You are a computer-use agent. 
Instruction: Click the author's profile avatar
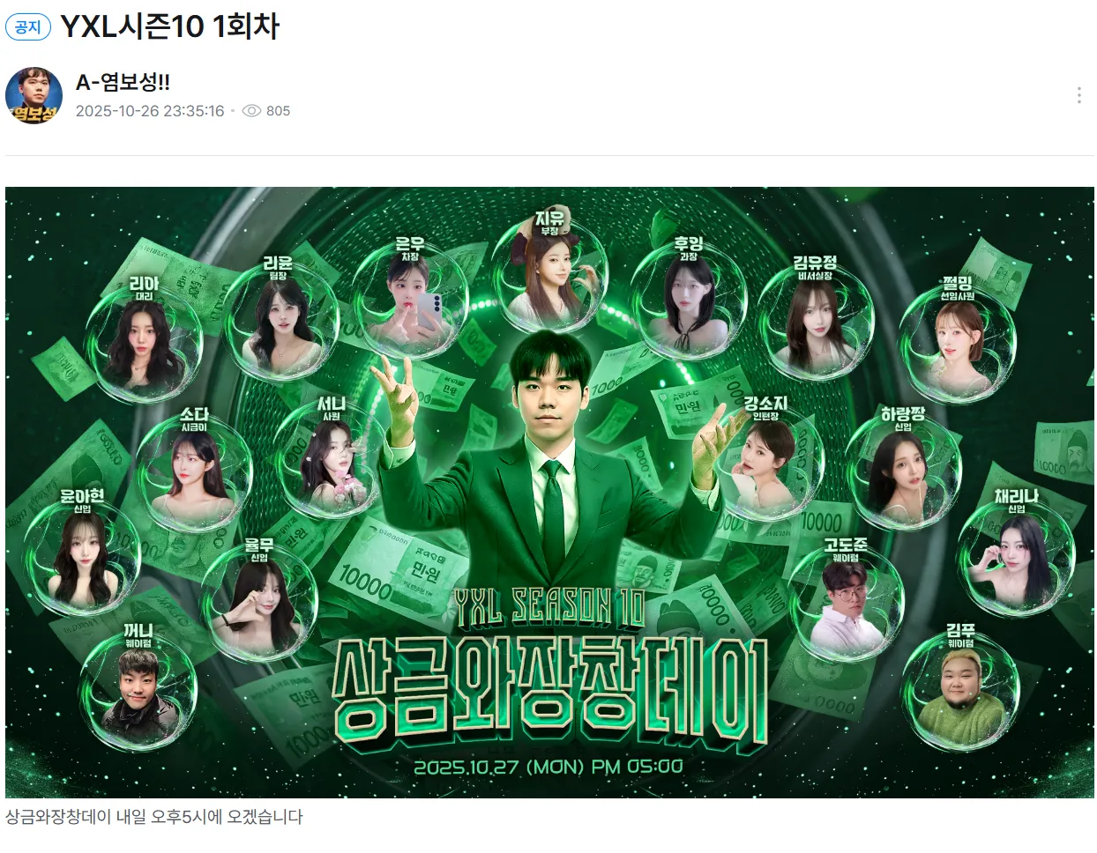point(34,95)
